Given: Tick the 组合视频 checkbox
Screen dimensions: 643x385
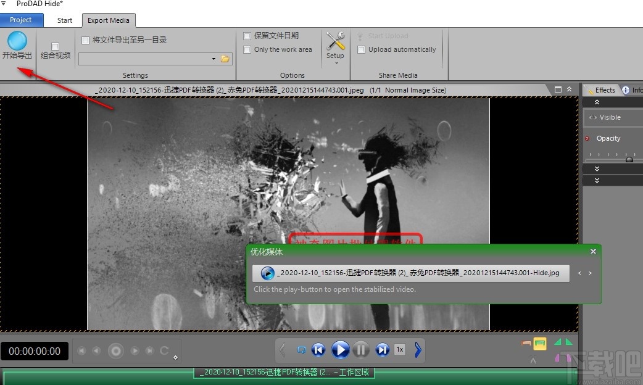Looking at the screenshot, I should point(56,46).
